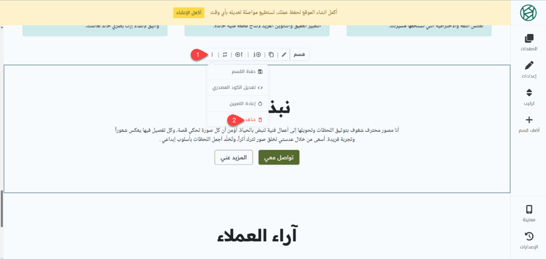Click the green 'تواصل معي' button

click(279, 157)
